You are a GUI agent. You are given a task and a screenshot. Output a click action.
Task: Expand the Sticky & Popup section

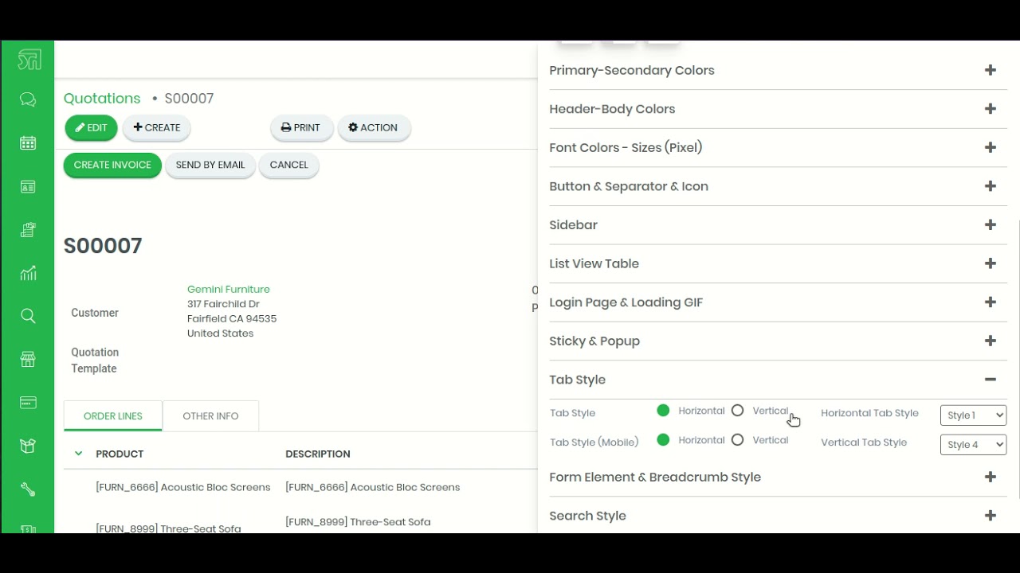[778, 341]
